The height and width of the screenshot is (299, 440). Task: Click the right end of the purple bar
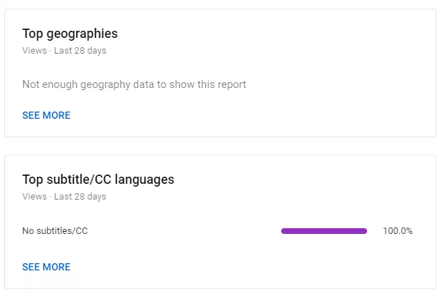click(364, 231)
